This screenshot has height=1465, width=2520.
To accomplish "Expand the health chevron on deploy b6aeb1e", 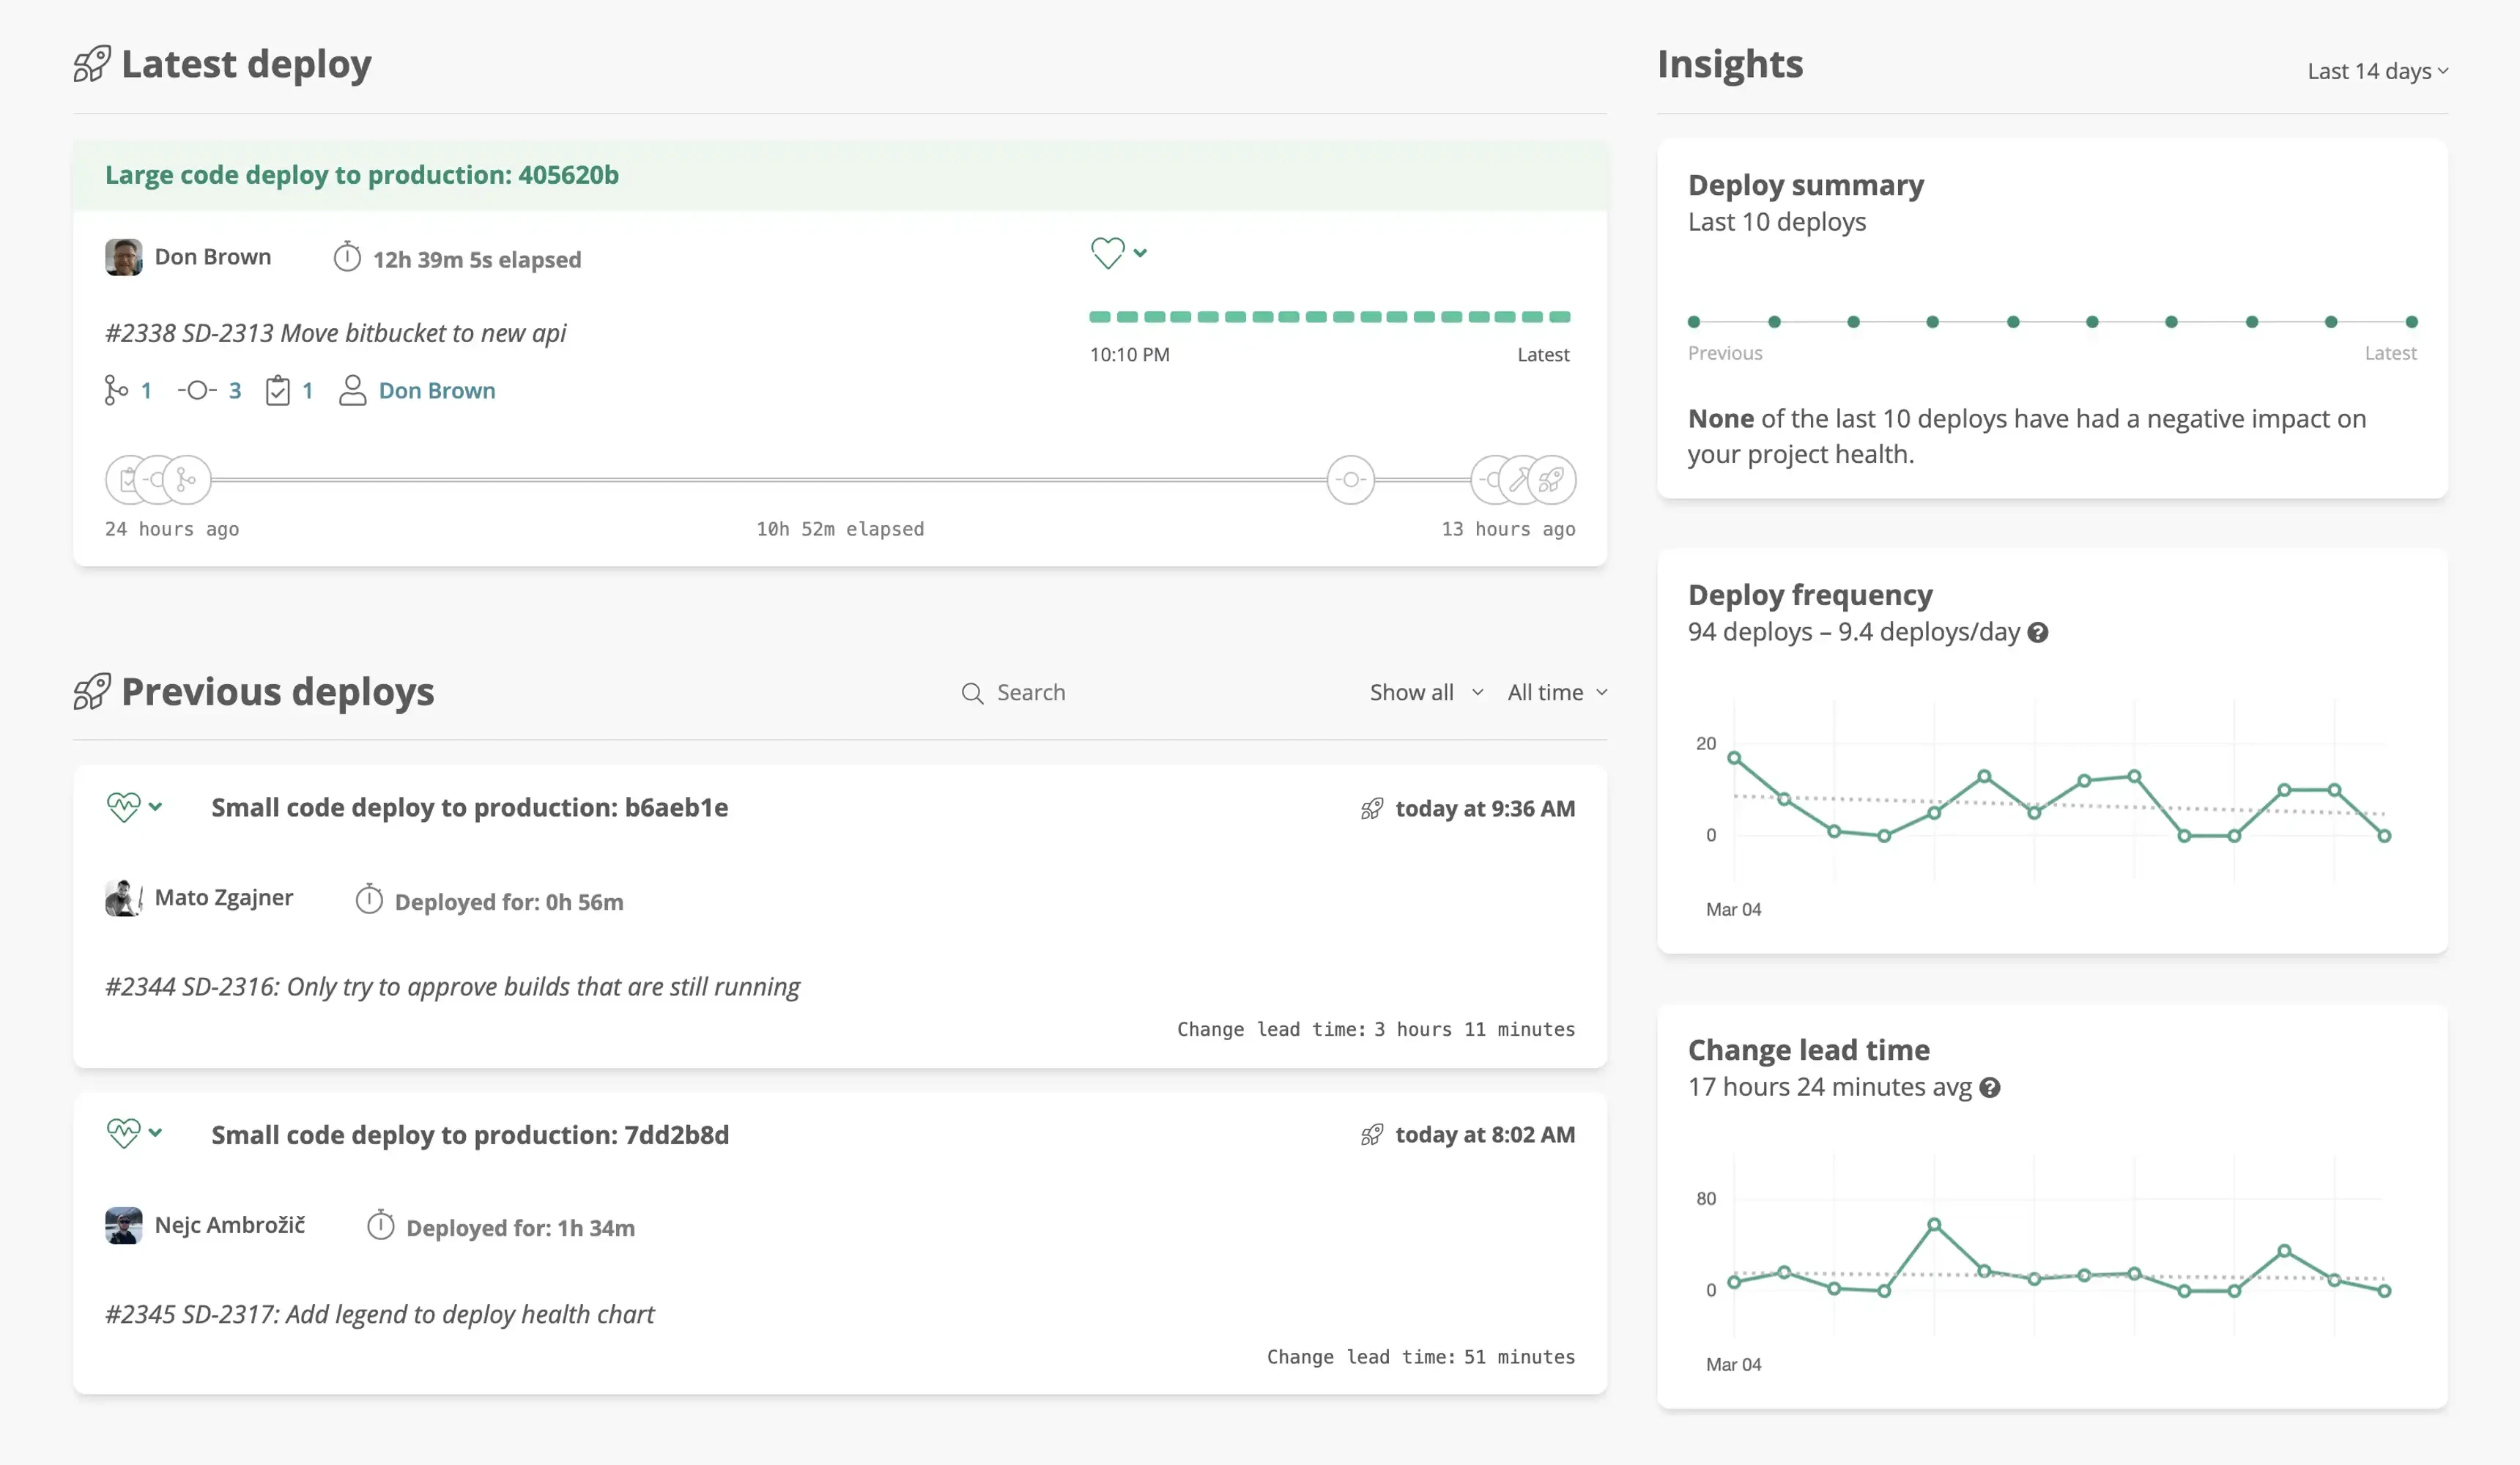I will (155, 806).
